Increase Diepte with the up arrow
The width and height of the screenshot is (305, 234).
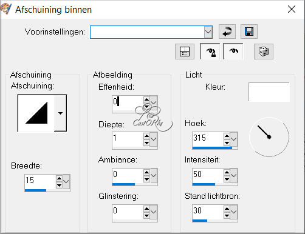click(x=146, y=136)
